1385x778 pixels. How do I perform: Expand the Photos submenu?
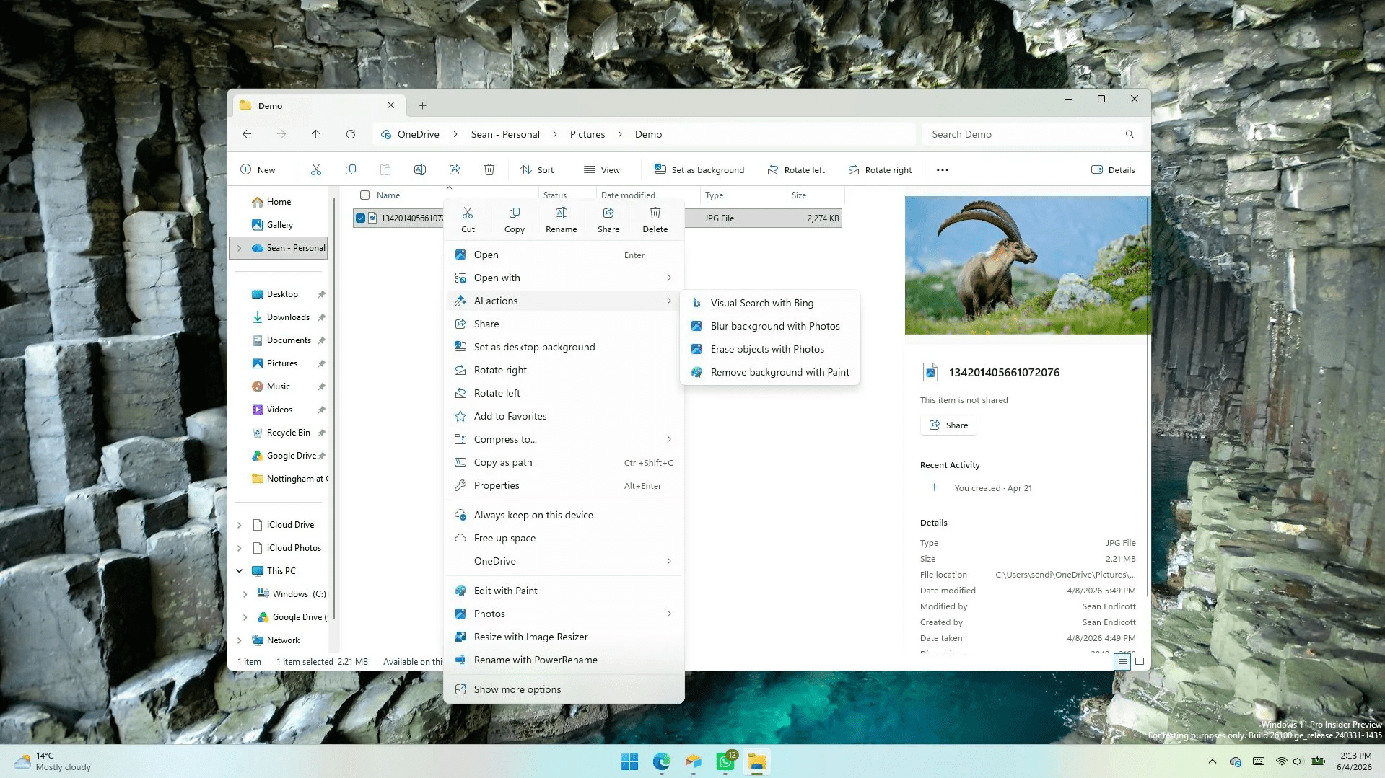(669, 614)
